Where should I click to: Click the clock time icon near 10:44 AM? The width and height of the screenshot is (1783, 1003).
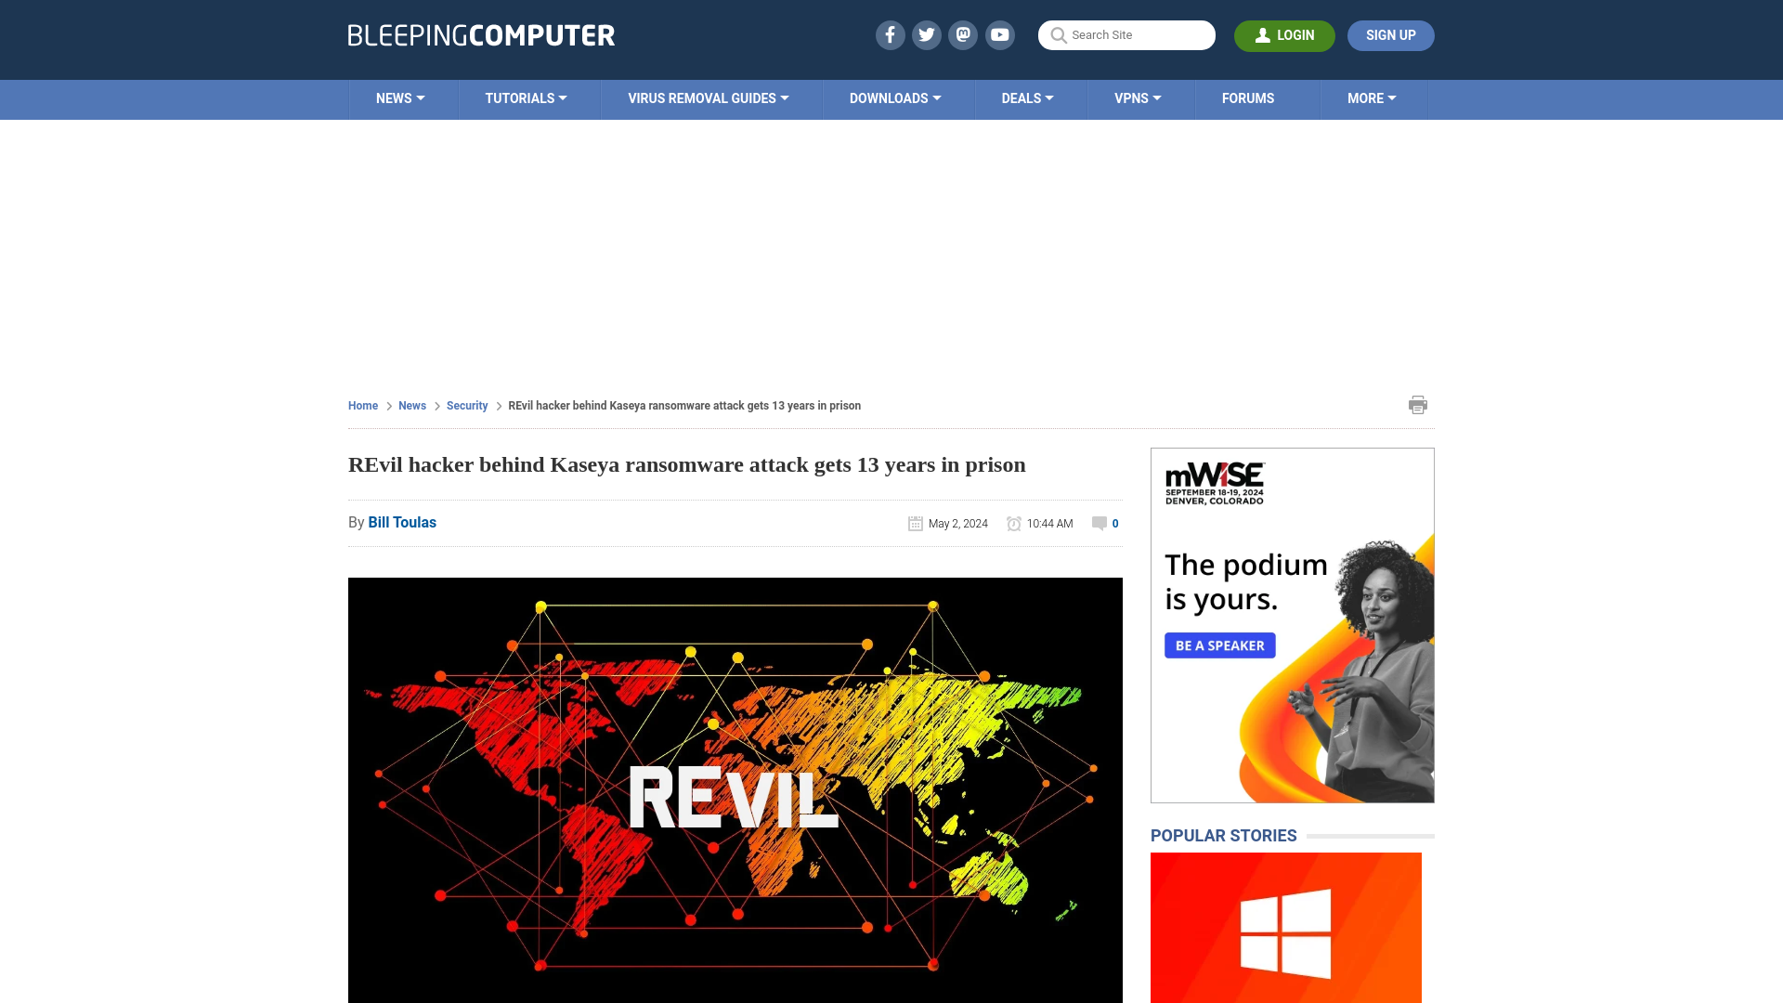tap(1014, 523)
